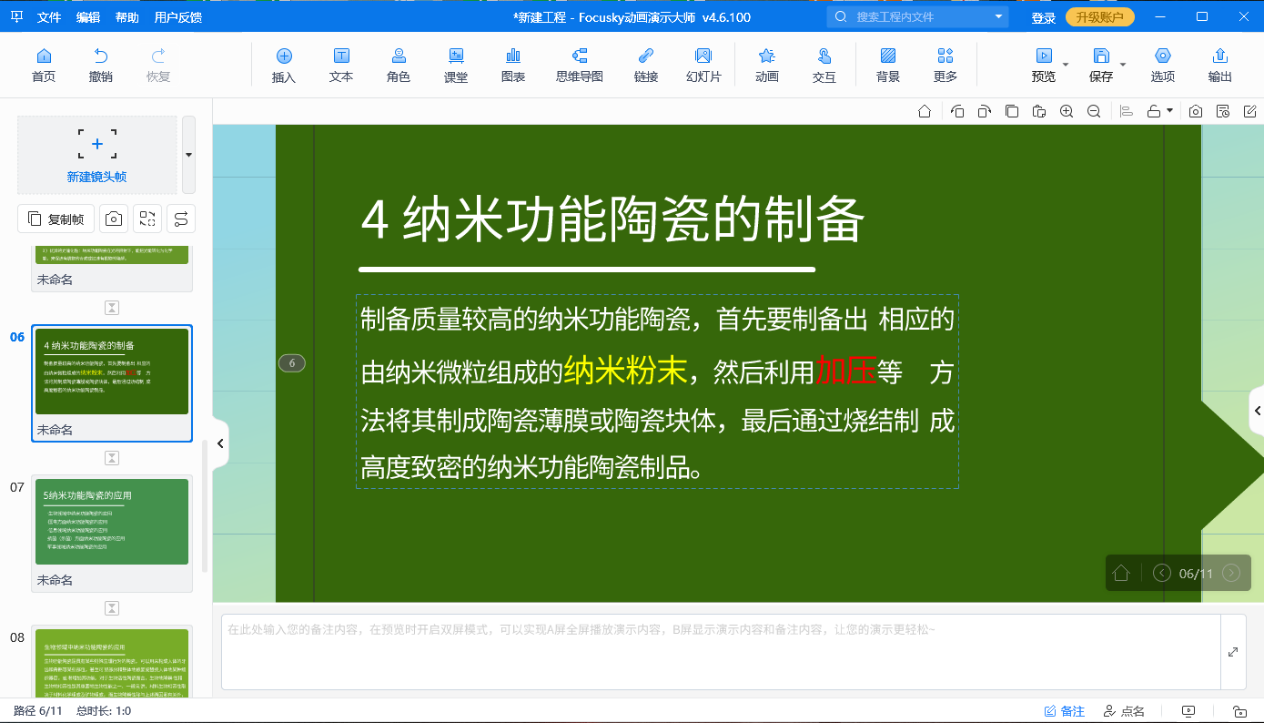The width and height of the screenshot is (1264, 723).
Task: Click the 输出 export icon
Action: coord(1220,56)
